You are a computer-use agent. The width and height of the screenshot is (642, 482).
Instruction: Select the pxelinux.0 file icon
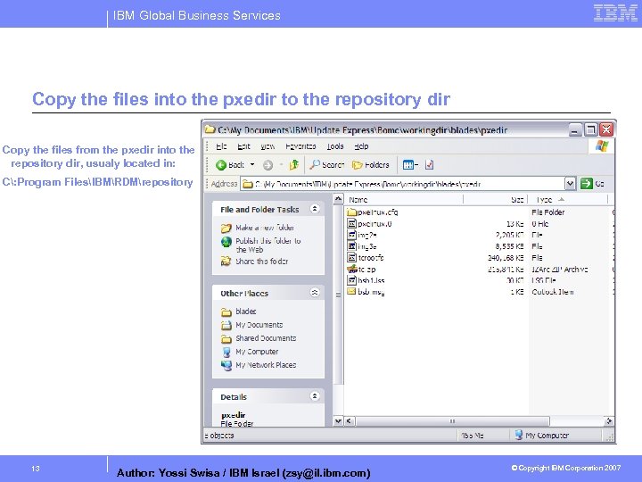pos(351,223)
